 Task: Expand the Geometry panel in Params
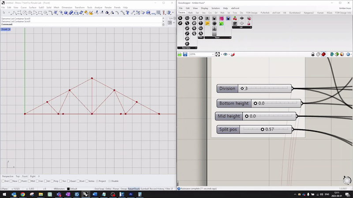pyautogui.click(x=187, y=48)
